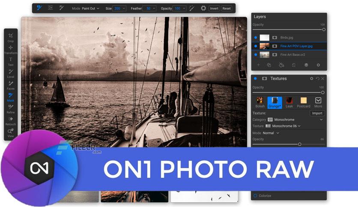
Task: Adjust the Layers opacity slider handle
Action: coord(323,30)
